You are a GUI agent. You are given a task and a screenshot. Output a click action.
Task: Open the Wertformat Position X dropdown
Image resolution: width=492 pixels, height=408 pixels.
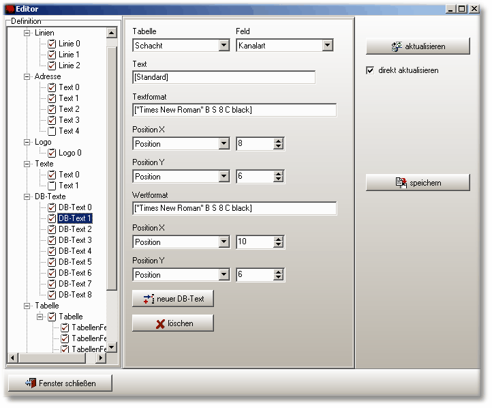coord(224,242)
